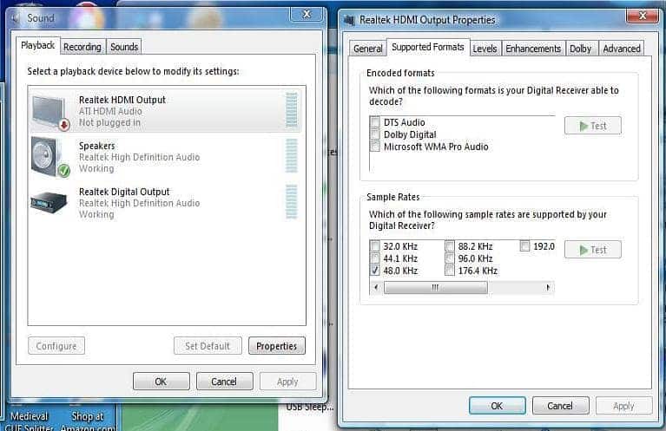The image size is (666, 431).
Task: Click the Realtek Digital Output receiver icon
Action: click(x=49, y=201)
